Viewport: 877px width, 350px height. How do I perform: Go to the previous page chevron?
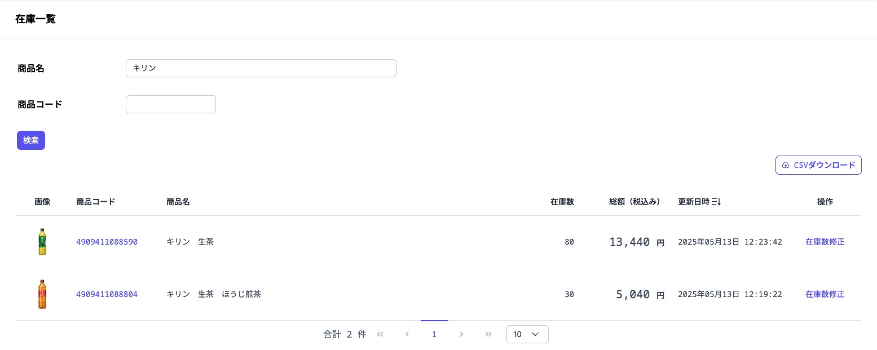(x=407, y=334)
